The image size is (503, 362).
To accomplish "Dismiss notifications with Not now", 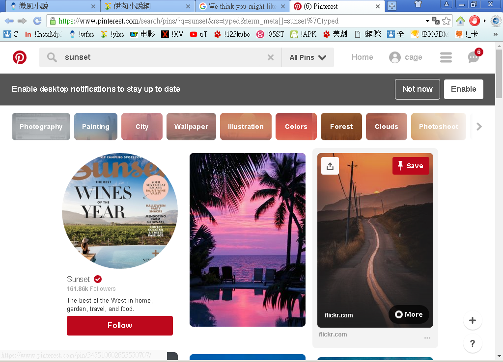I will point(418,89).
